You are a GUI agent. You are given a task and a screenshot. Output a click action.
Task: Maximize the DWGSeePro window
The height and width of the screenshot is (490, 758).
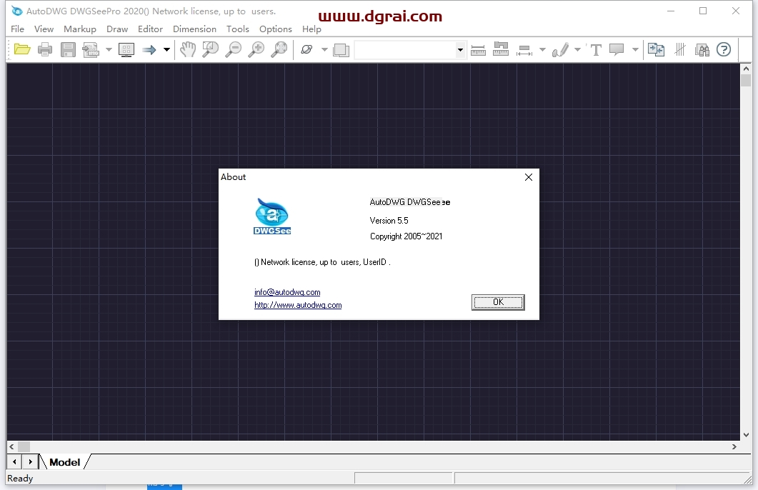click(x=703, y=11)
